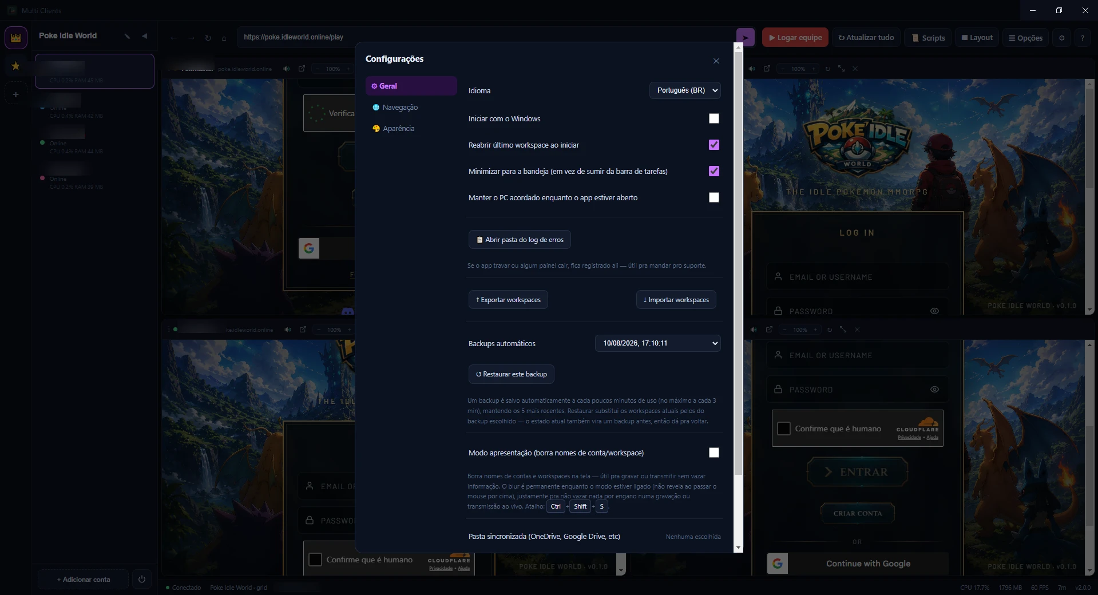This screenshot has width=1098, height=595.
Task: Open the Scripts panel
Action: [x=928, y=38]
